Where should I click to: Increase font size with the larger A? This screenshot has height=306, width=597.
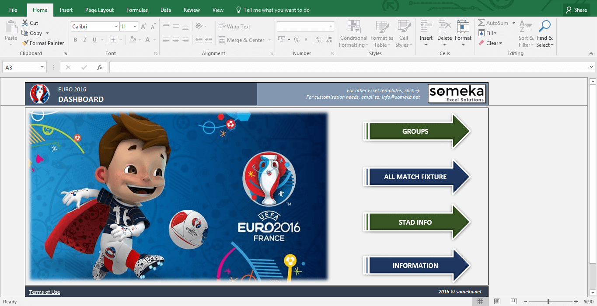point(143,27)
